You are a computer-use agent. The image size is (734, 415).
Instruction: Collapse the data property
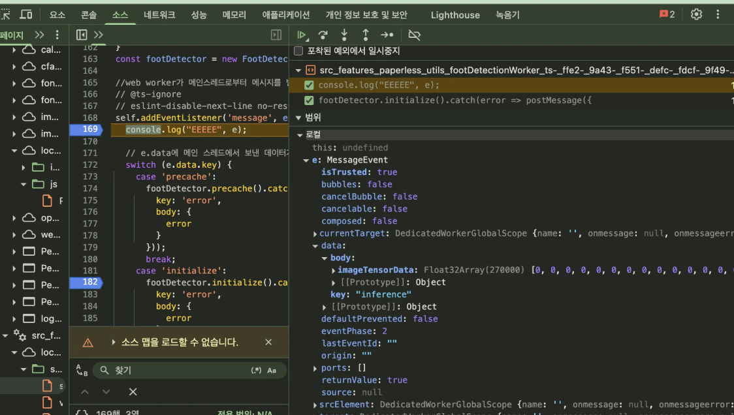click(x=315, y=245)
